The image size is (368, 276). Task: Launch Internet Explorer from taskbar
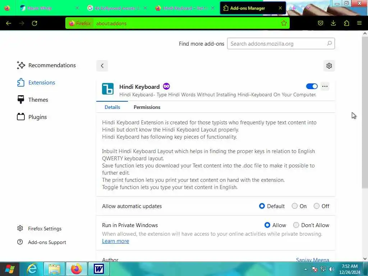(32, 269)
